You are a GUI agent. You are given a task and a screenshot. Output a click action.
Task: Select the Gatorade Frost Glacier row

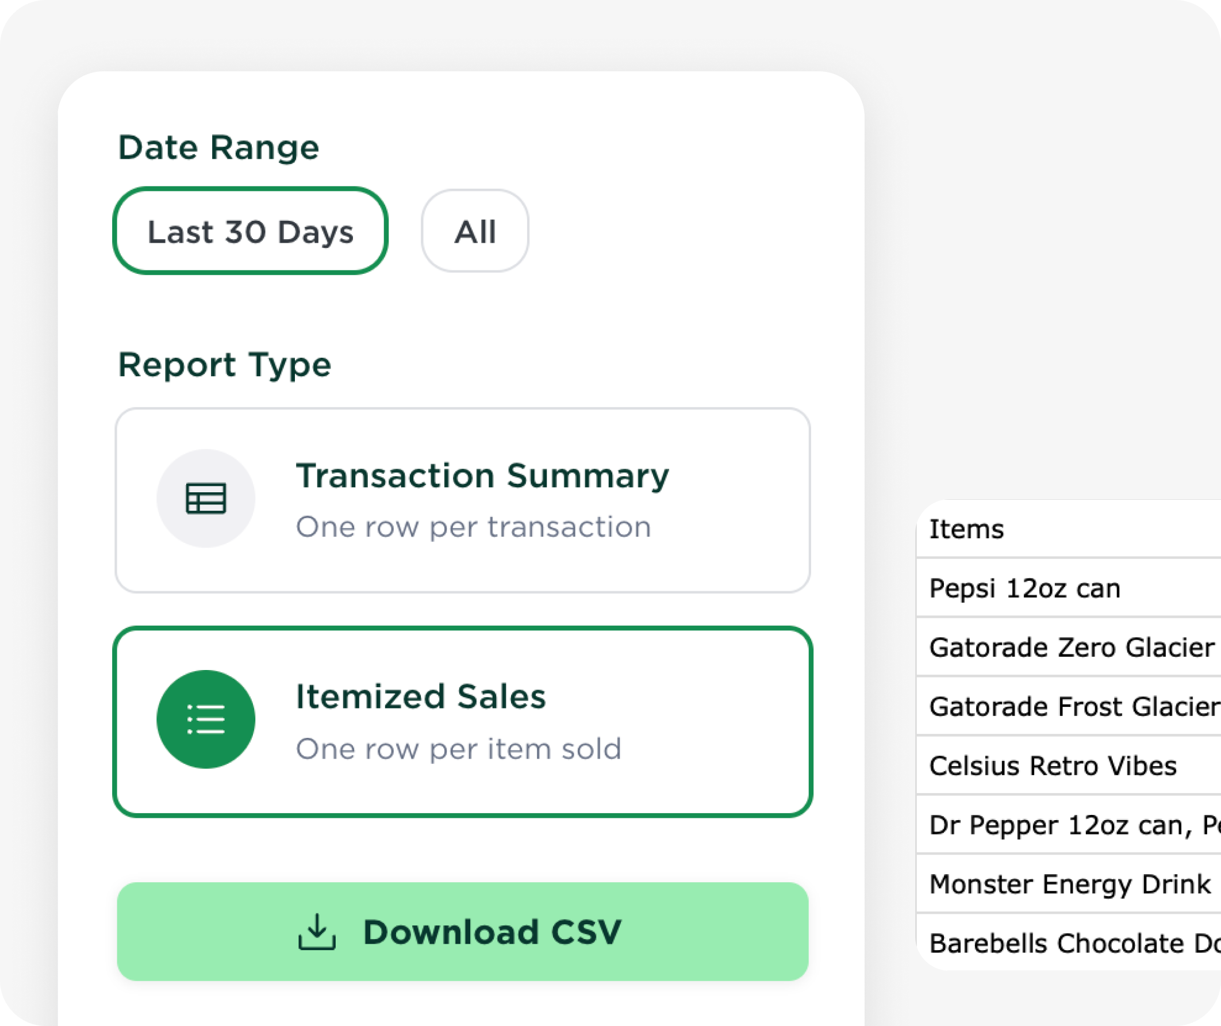pyautogui.click(x=1073, y=707)
